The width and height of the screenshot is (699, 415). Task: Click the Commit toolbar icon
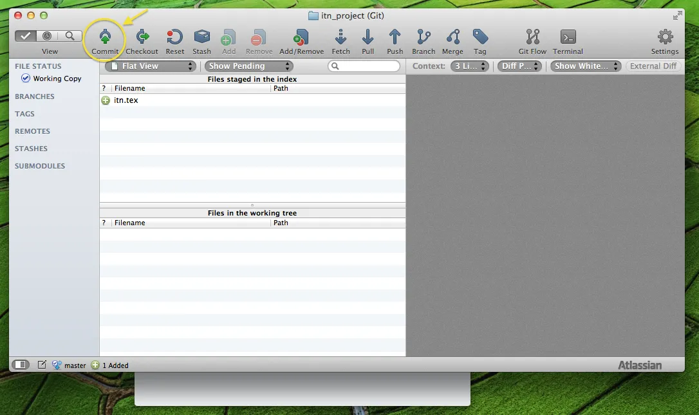click(105, 37)
